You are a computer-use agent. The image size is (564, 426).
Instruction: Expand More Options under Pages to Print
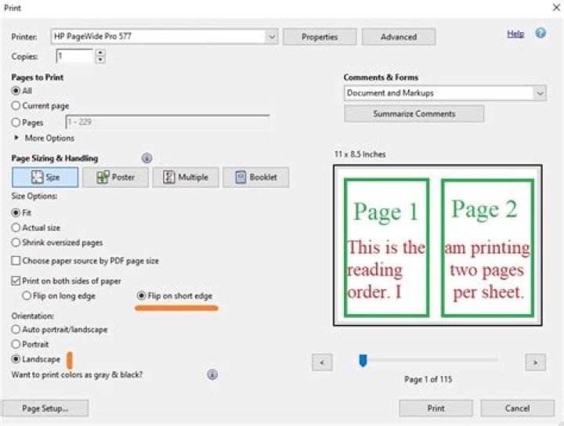click(x=44, y=138)
